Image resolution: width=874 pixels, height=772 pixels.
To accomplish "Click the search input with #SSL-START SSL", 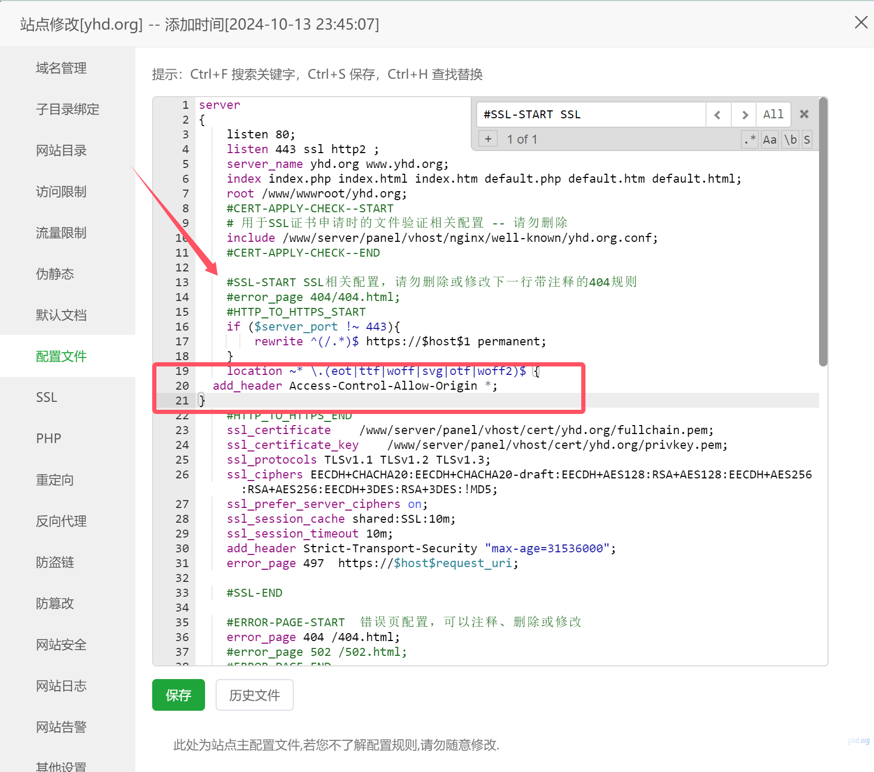I will point(591,115).
